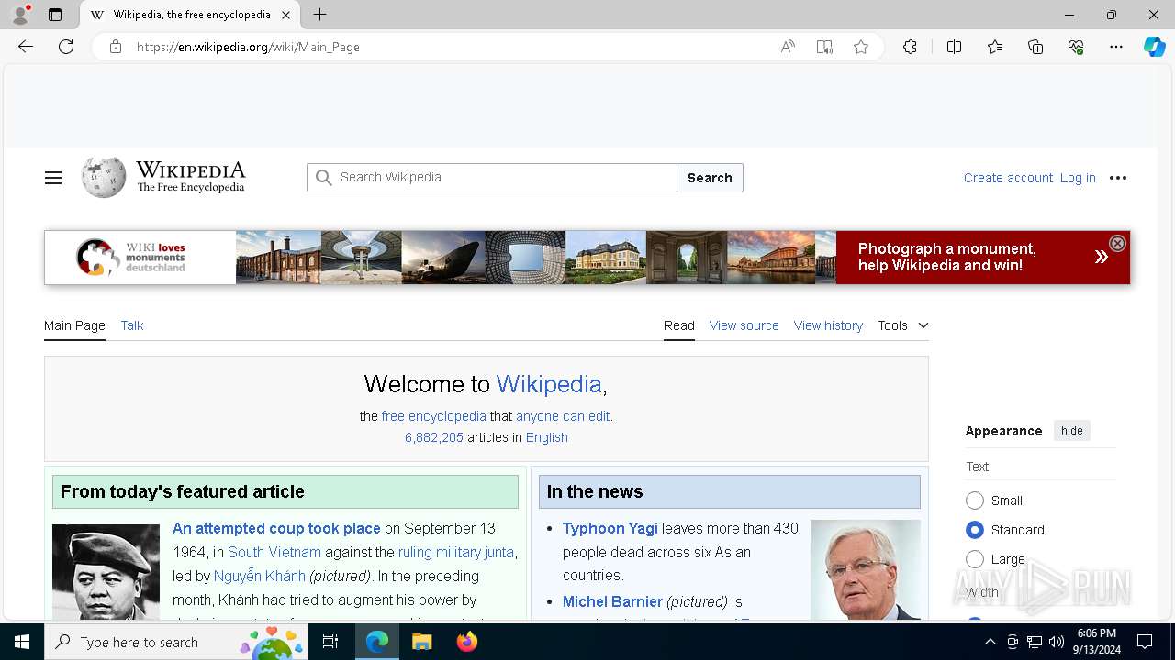This screenshot has height=660, width=1175.
Task: Select the Large text size radio button
Action: click(975, 559)
